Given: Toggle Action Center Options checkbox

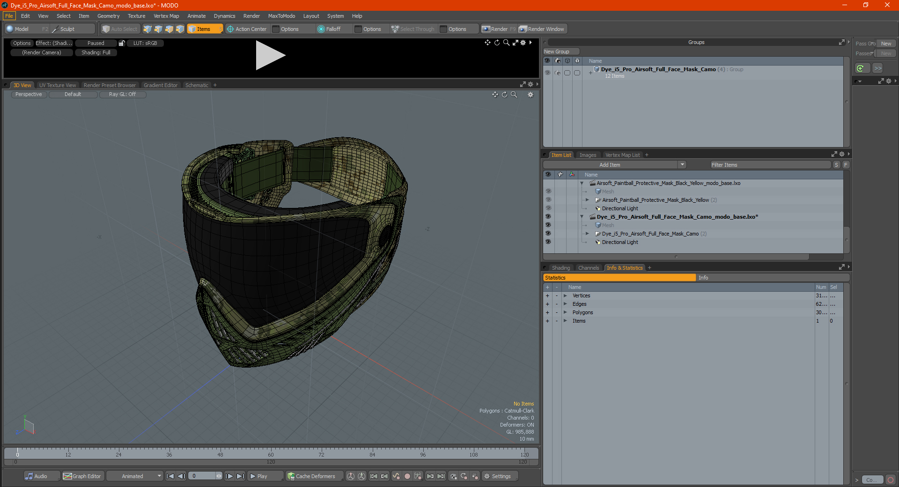Looking at the screenshot, I should tap(276, 29).
